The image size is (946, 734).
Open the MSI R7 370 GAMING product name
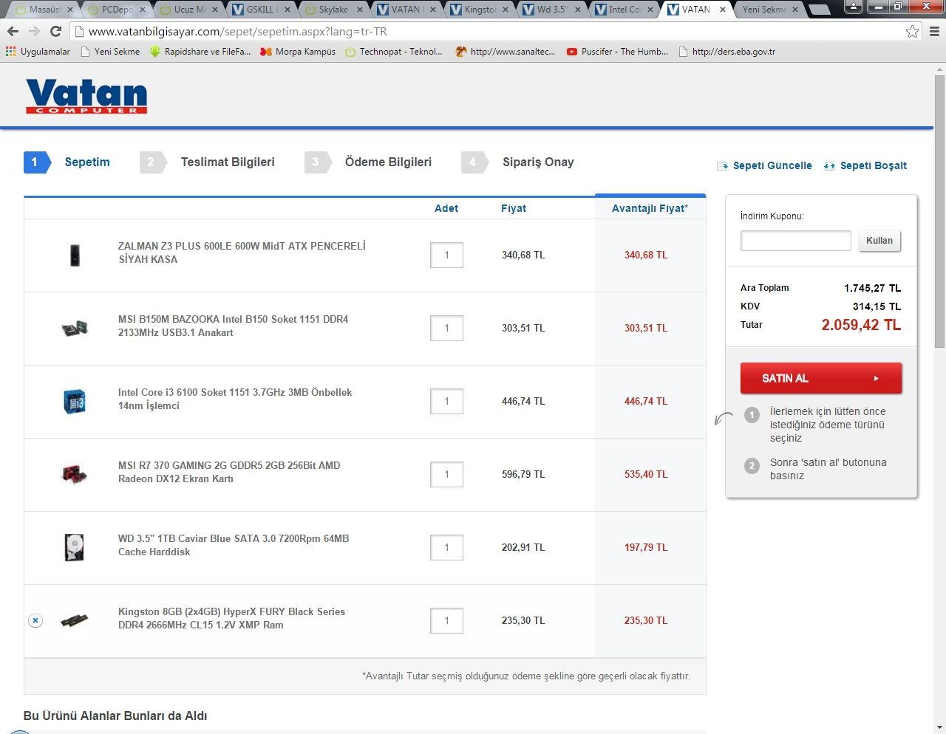tap(229, 472)
